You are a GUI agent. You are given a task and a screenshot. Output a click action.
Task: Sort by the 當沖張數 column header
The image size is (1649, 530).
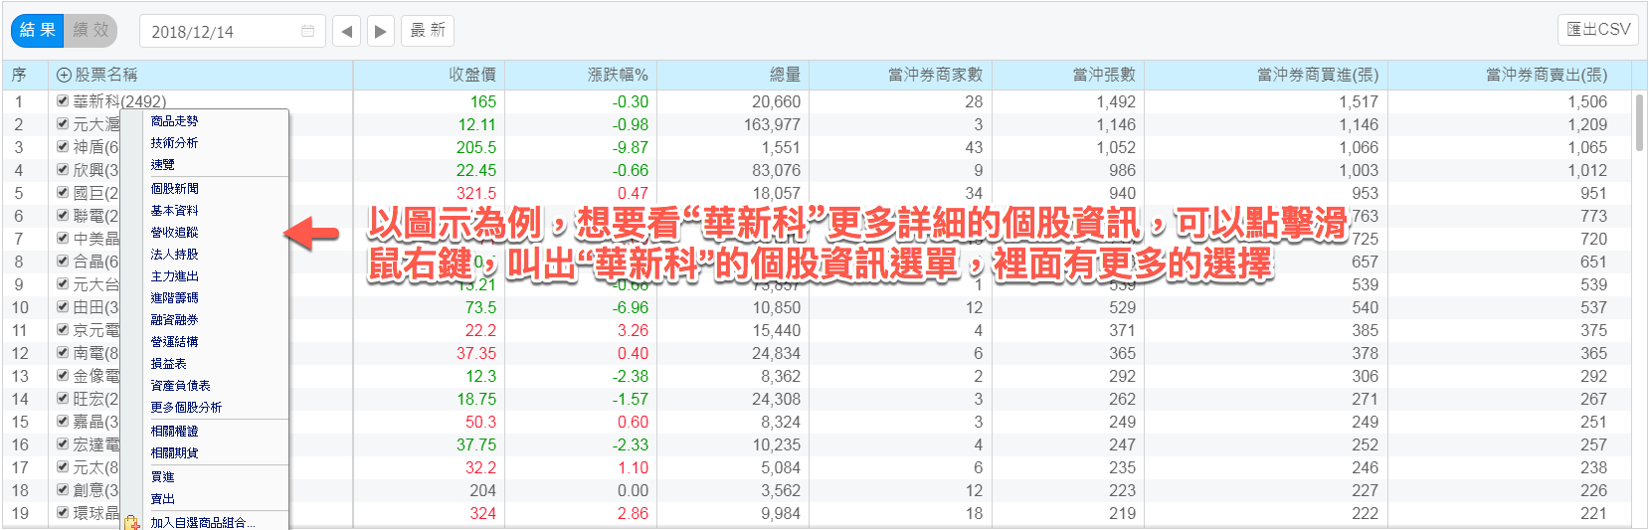(1103, 75)
